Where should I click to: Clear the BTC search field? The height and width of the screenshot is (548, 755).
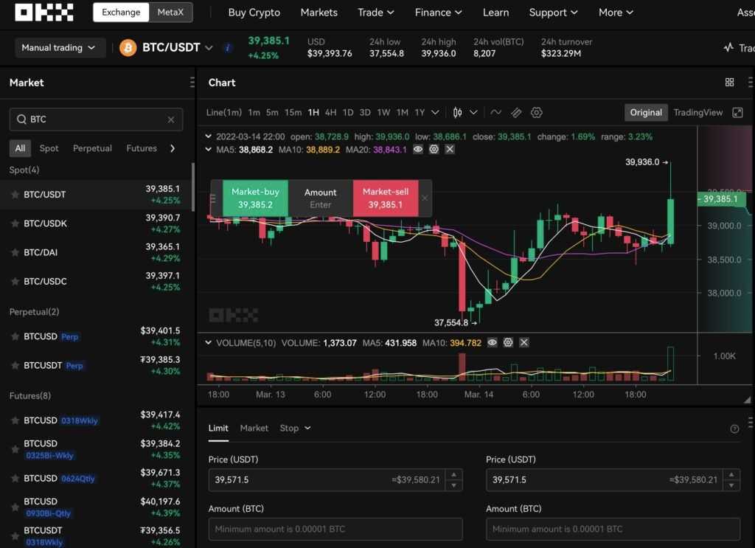(x=171, y=119)
